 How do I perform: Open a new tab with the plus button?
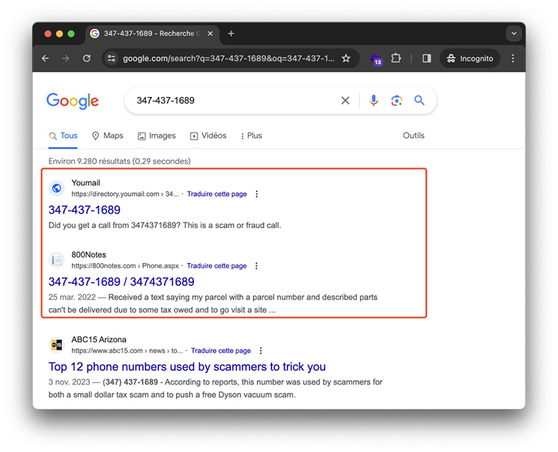pyautogui.click(x=231, y=33)
